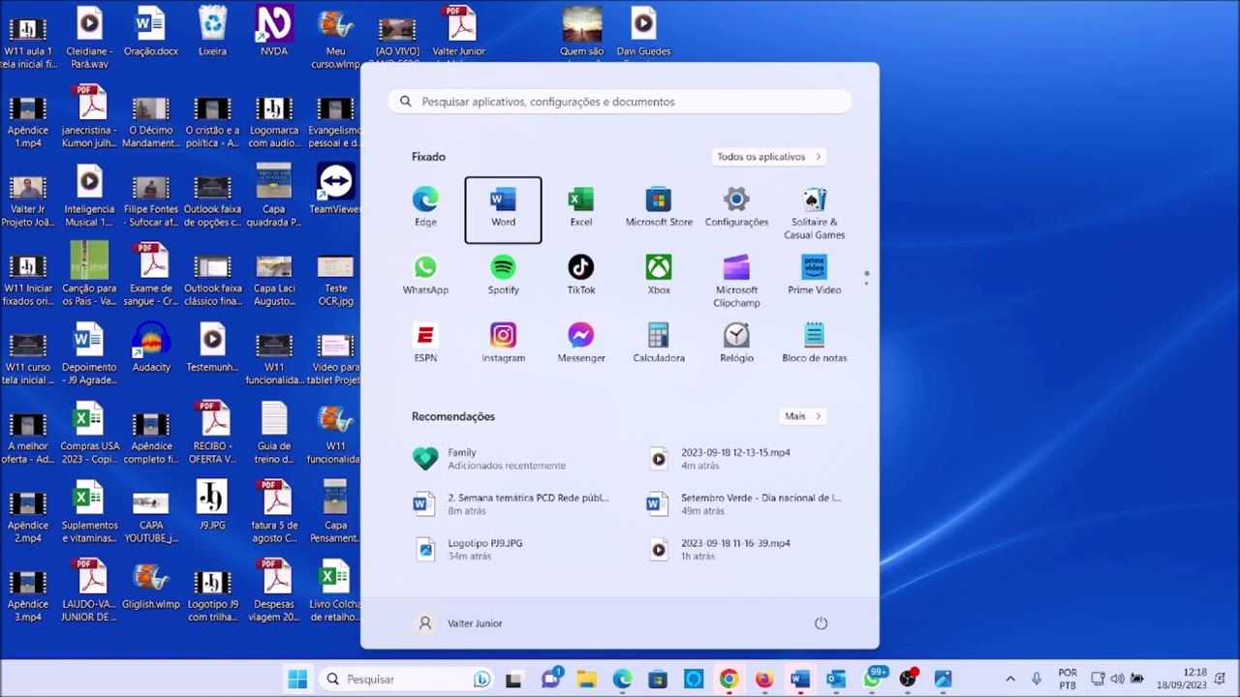Launch Word from the pinned apps
1240x697 pixels.
point(503,210)
